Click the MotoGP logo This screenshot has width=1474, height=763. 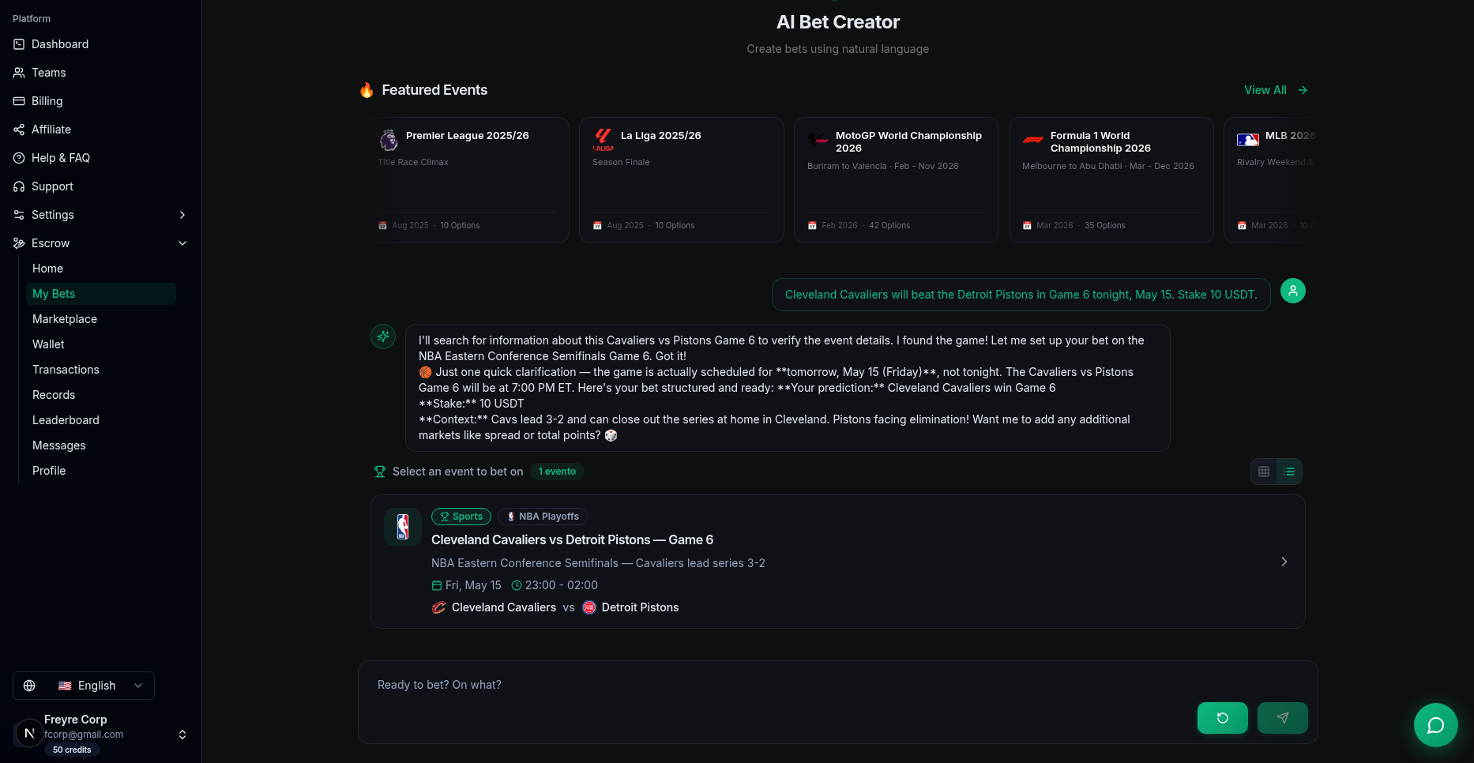coord(818,140)
